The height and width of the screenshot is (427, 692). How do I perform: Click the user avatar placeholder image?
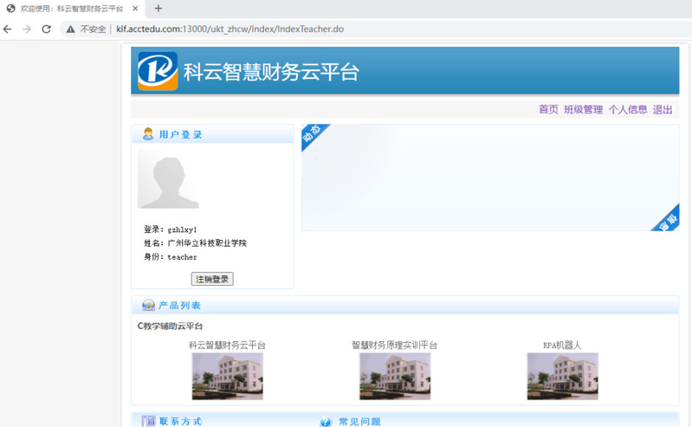click(168, 179)
